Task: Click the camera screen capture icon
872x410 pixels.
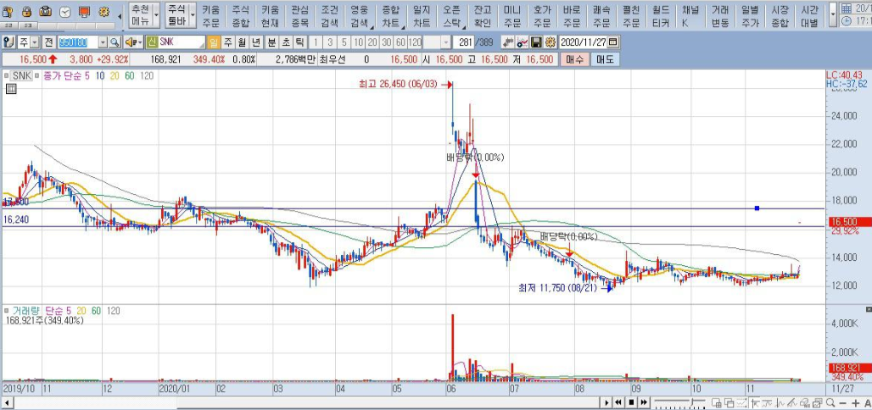Action: click(x=46, y=12)
